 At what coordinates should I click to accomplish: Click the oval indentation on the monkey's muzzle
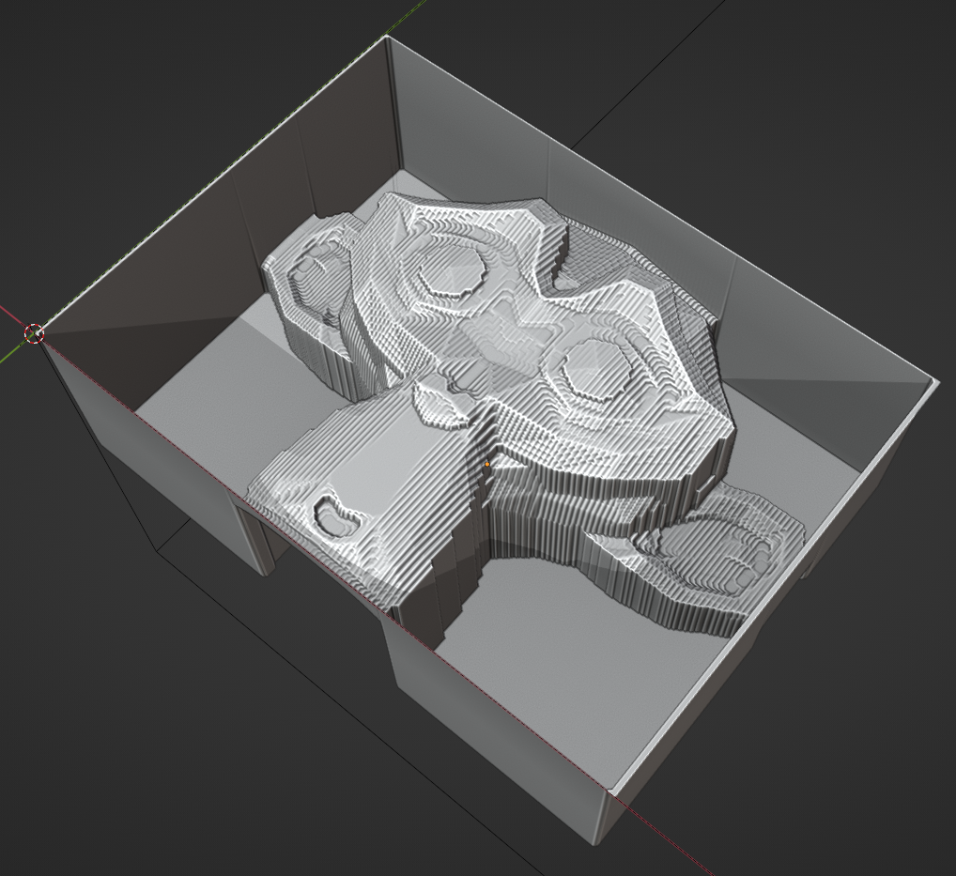[x=336, y=512]
